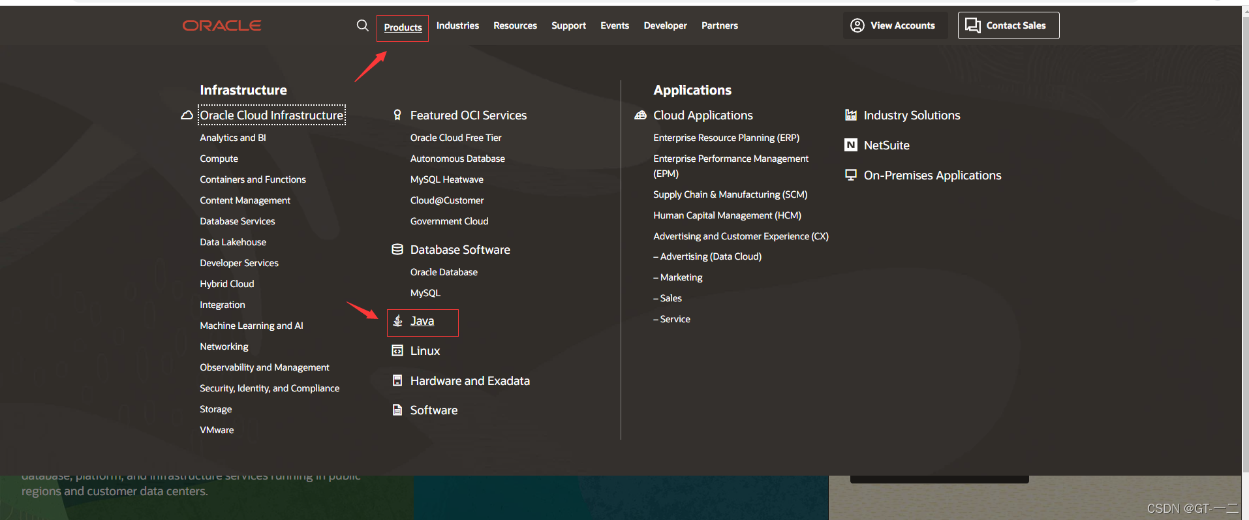Select Cloud@Customer
This screenshot has width=1249, height=520.
447,200
